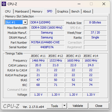Viewport: 112px width, 112px height.
Task: Click the Validate button
Action: (78, 106)
